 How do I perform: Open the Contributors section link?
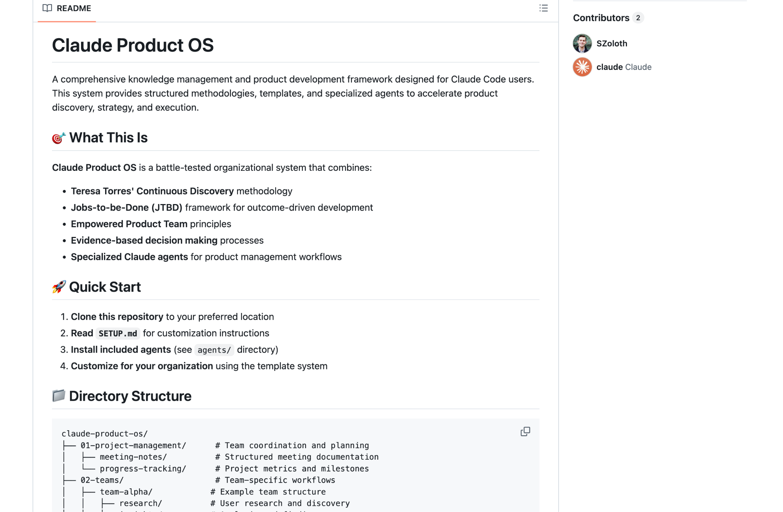point(601,18)
